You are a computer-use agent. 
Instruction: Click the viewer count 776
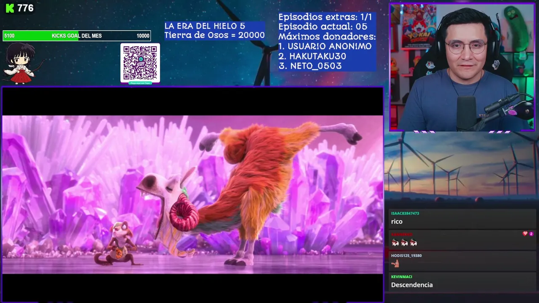(x=26, y=8)
